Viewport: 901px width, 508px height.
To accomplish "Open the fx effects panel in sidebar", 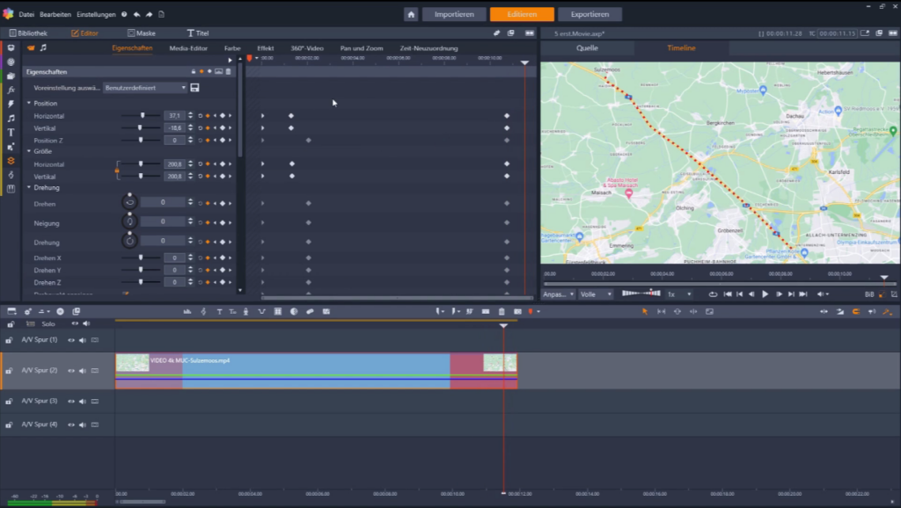I will tap(11, 90).
